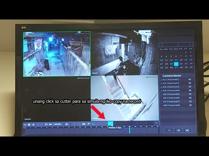The height and width of the screenshot is (156, 209).
Task: Select day 30 in the calendar
Action: point(191,67)
